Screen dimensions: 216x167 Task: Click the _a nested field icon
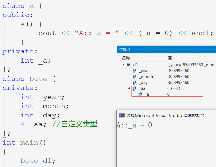point(140,94)
